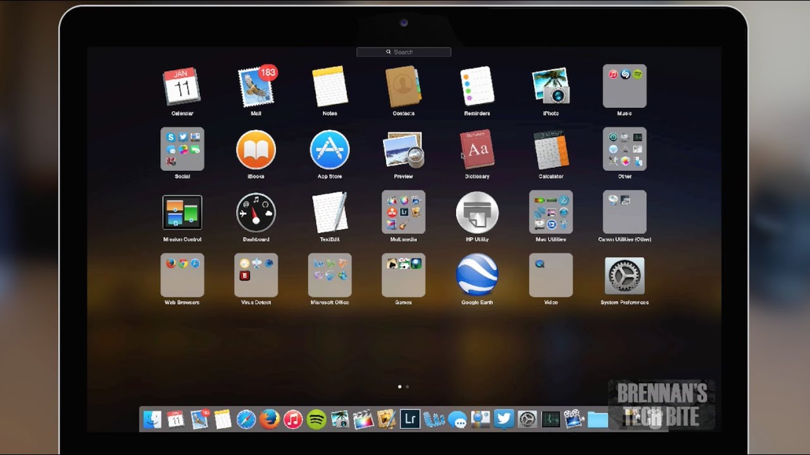Image resolution: width=810 pixels, height=455 pixels.
Task: Open the Virus Detect folder
Action: pyautogui.click(x=256, y=276)
